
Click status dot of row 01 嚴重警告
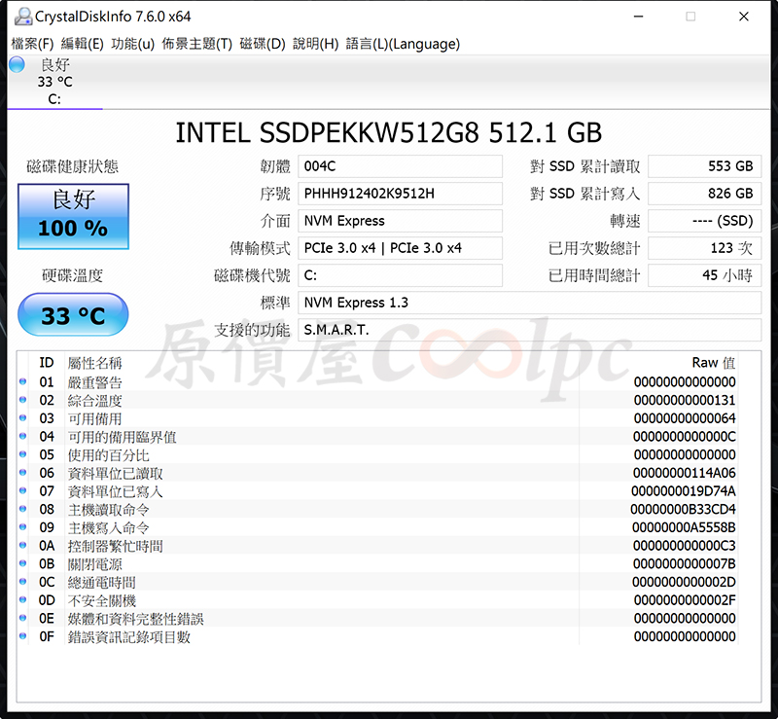(22, 381)
